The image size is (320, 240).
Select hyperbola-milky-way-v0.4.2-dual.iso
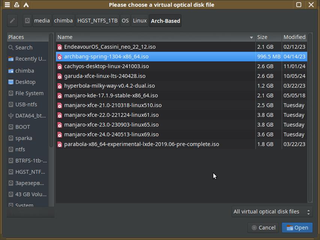click(181, 86)
